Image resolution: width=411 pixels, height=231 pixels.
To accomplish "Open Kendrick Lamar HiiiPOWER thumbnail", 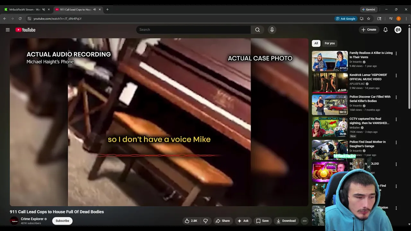I will click(330, 83).
